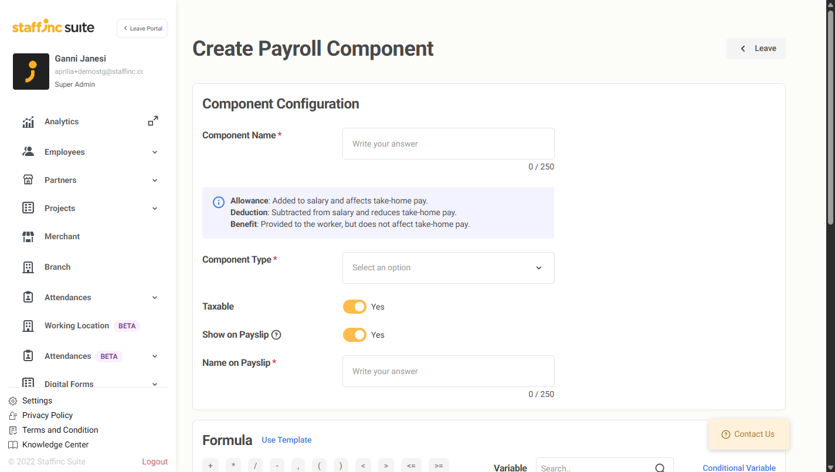Click the Component Name input field

coord(448,144)
